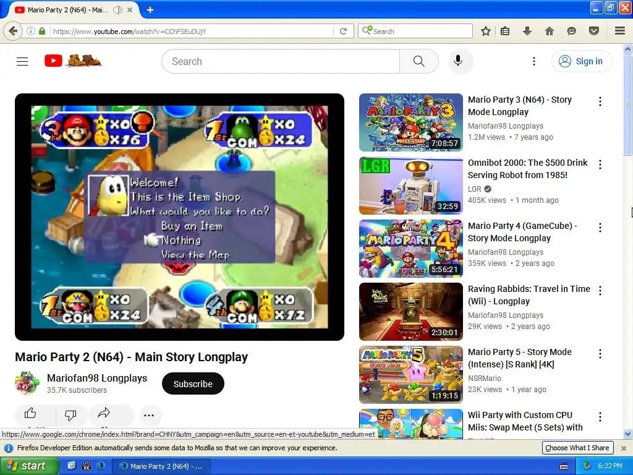Open Mario Party 3 longplay thumbnail

pyautogui.click(x=411, y=122)
